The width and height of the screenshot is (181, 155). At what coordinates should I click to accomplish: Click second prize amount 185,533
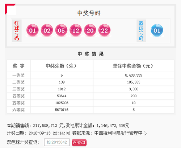[x=134, y=82]
